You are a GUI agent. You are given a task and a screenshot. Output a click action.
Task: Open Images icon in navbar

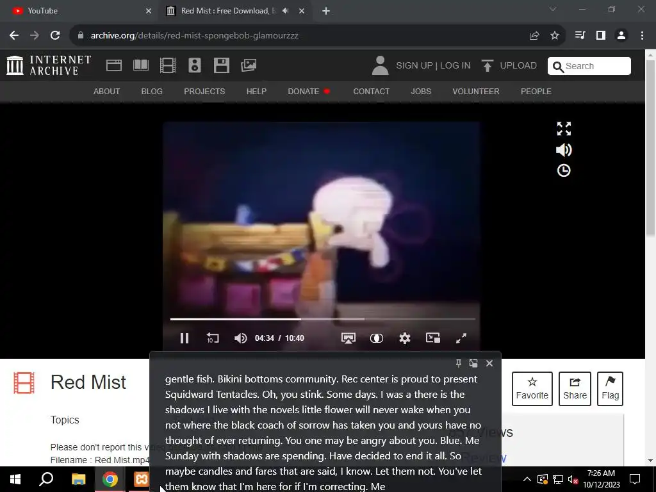(249, 65)
